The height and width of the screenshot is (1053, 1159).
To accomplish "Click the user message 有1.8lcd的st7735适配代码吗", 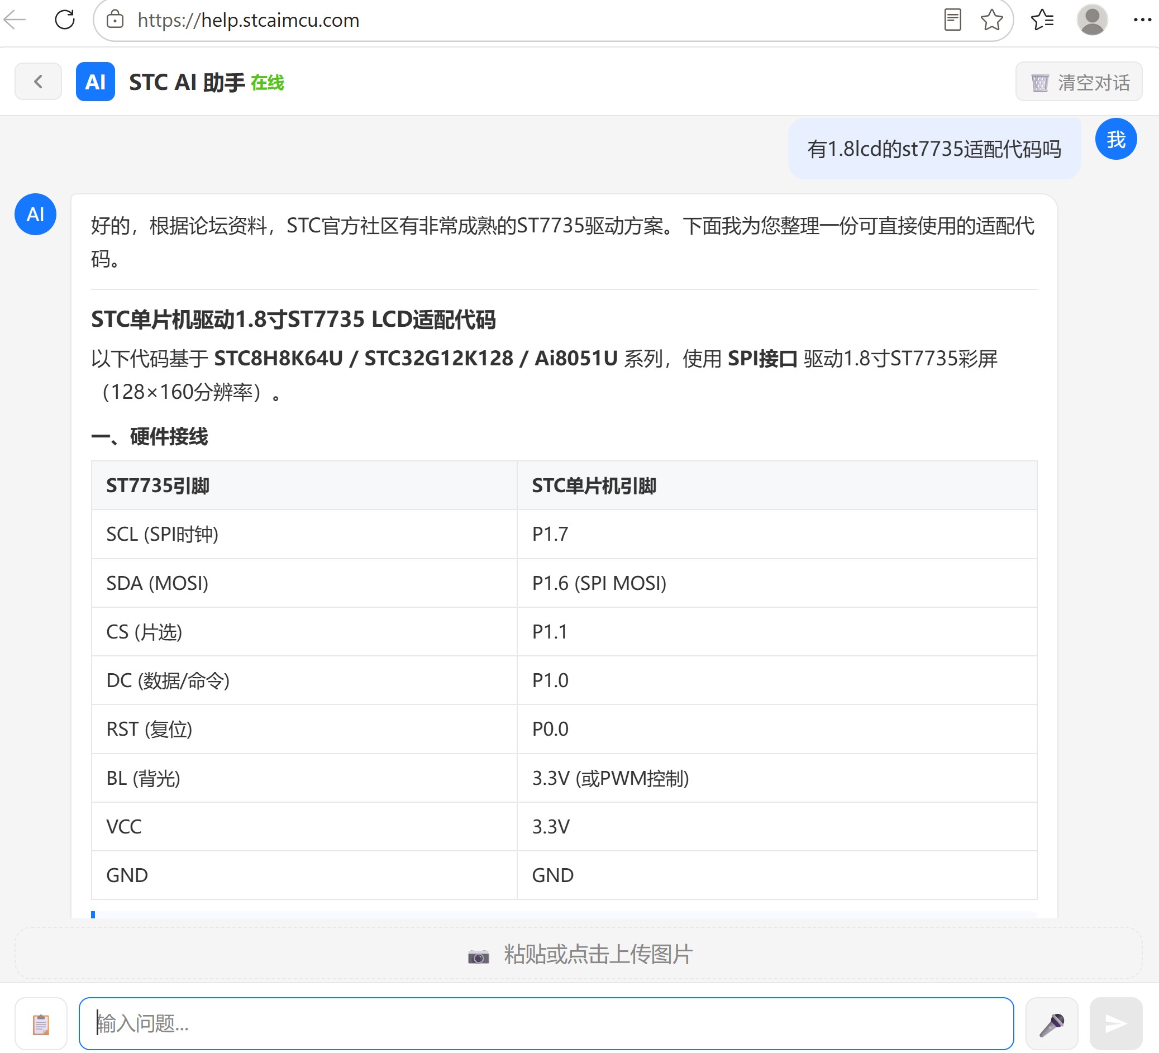I will [934, 149].
